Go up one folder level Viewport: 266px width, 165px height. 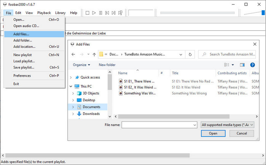94,54
